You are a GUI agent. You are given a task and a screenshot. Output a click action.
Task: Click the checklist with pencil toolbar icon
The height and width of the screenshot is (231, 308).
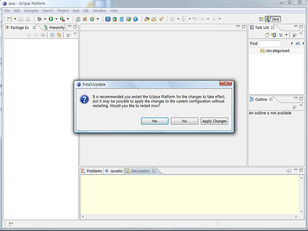(128, 19)
